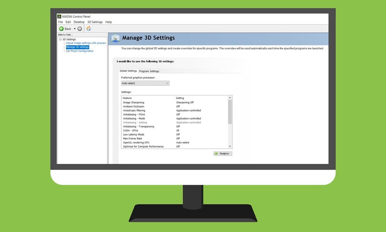
Task: Click the settings list scroll down arrow
Action: point(230,146)
